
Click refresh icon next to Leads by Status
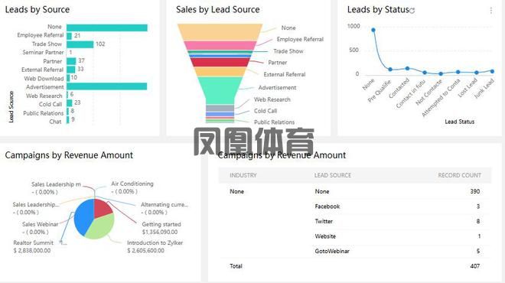[412, 11]
